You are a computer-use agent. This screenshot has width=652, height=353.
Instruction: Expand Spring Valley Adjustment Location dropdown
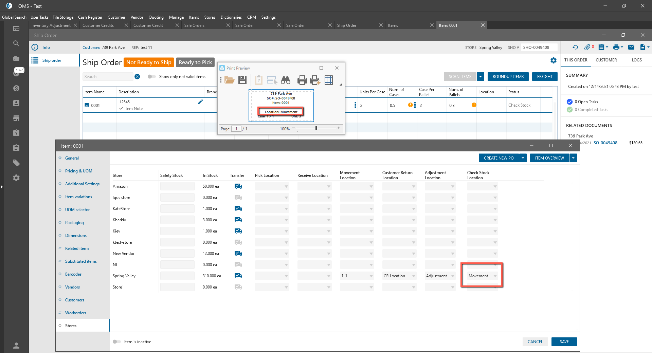(452, 276)
